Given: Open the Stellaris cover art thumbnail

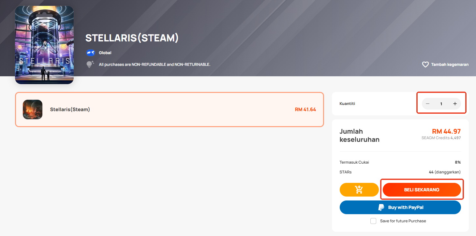Looking at the screenshot, I should [x=44, y=45].
